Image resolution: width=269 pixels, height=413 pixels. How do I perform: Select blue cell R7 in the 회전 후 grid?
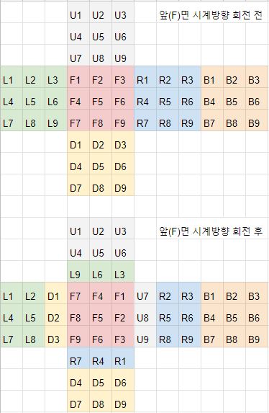coord(78,358)
